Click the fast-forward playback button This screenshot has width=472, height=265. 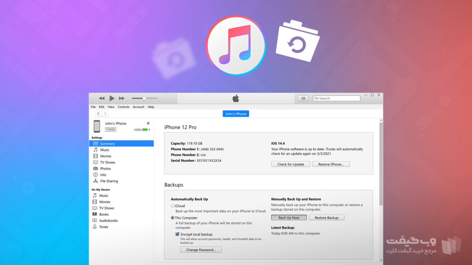coord(122,98)
